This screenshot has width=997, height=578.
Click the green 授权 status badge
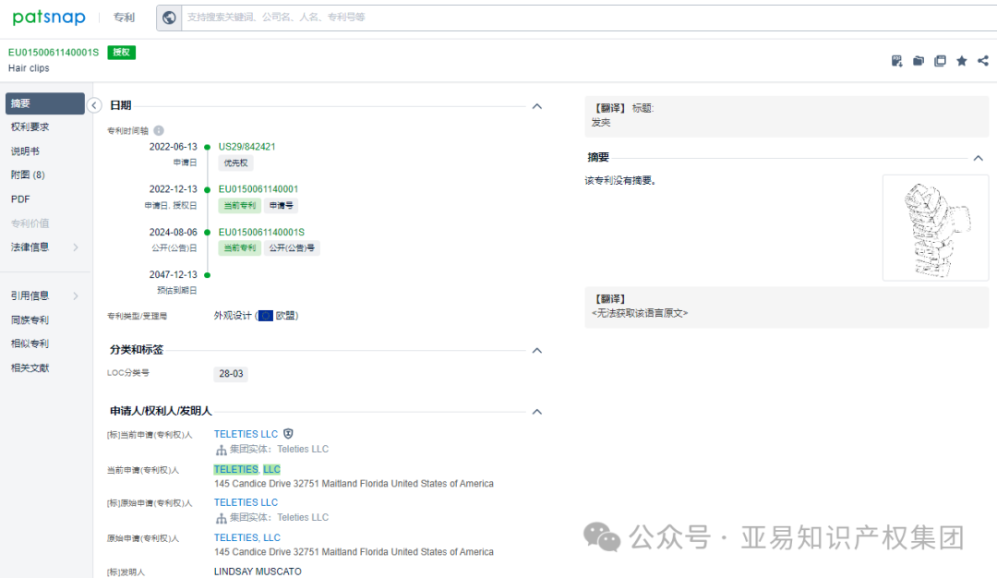click(122, 52)
